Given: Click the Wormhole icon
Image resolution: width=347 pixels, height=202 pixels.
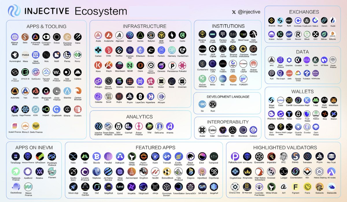Looking at the screenshot, I should pos(243,130).
